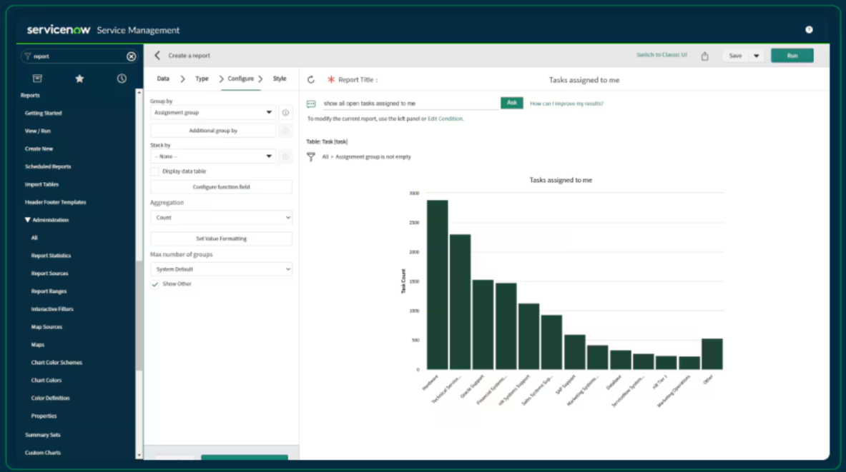Clear the navigation filter search text

point(131,56)
